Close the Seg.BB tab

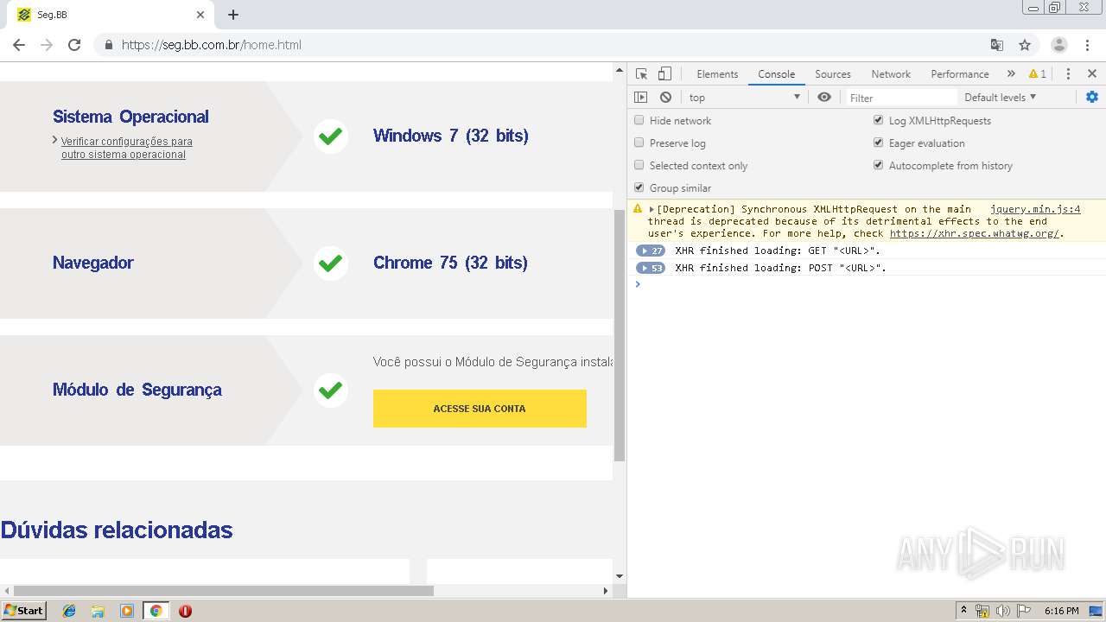point(200,15)
